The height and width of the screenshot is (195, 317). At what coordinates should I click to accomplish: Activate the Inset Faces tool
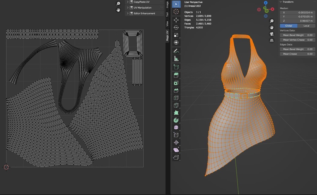(176, 82)
